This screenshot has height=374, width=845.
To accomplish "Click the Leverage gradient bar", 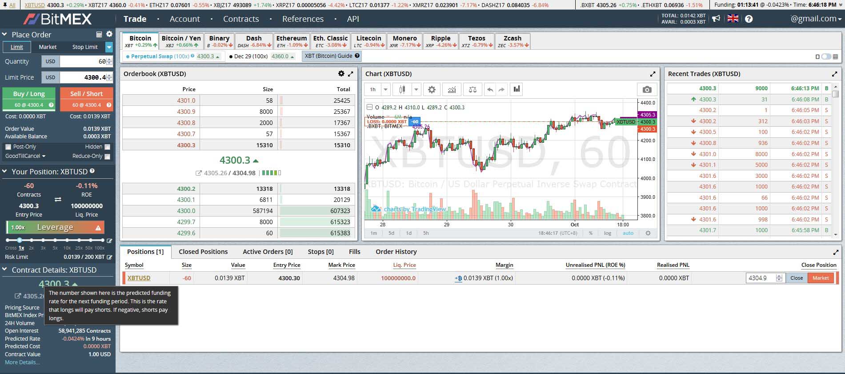I will 55,227.
